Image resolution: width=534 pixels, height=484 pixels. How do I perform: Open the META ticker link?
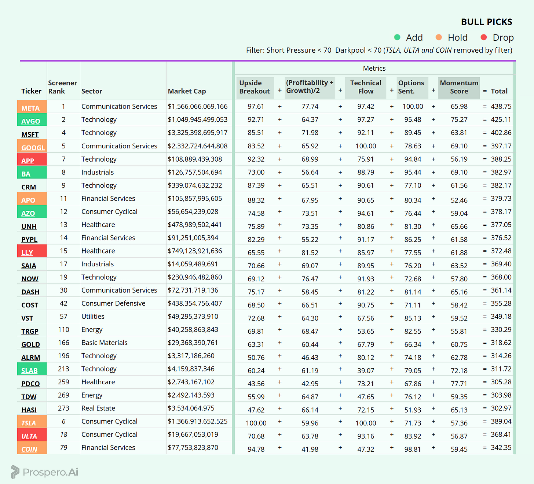tap(30, 108)
